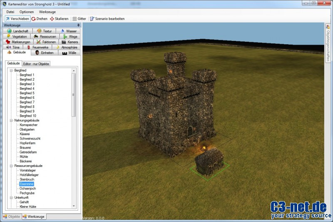333x222 pixels.
Task: Collapse the Nahrungsgebäude tree node
Action: [11, 120]
